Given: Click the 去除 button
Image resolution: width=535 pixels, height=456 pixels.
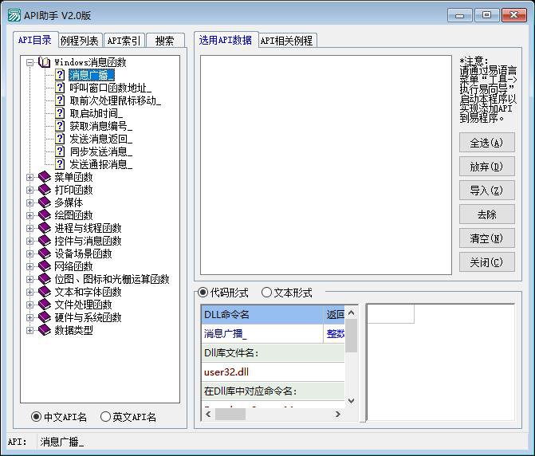Looking at the screenshot, I should tap(486, 214).
